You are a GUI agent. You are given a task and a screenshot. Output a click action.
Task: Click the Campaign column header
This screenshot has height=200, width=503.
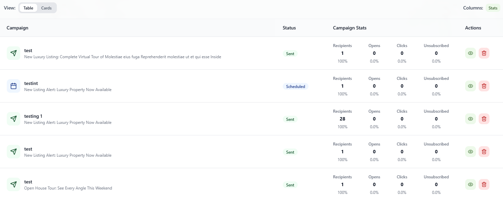(17, 28)
